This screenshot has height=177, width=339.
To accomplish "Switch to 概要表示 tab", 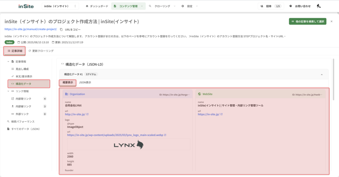I will pos(68,83).
